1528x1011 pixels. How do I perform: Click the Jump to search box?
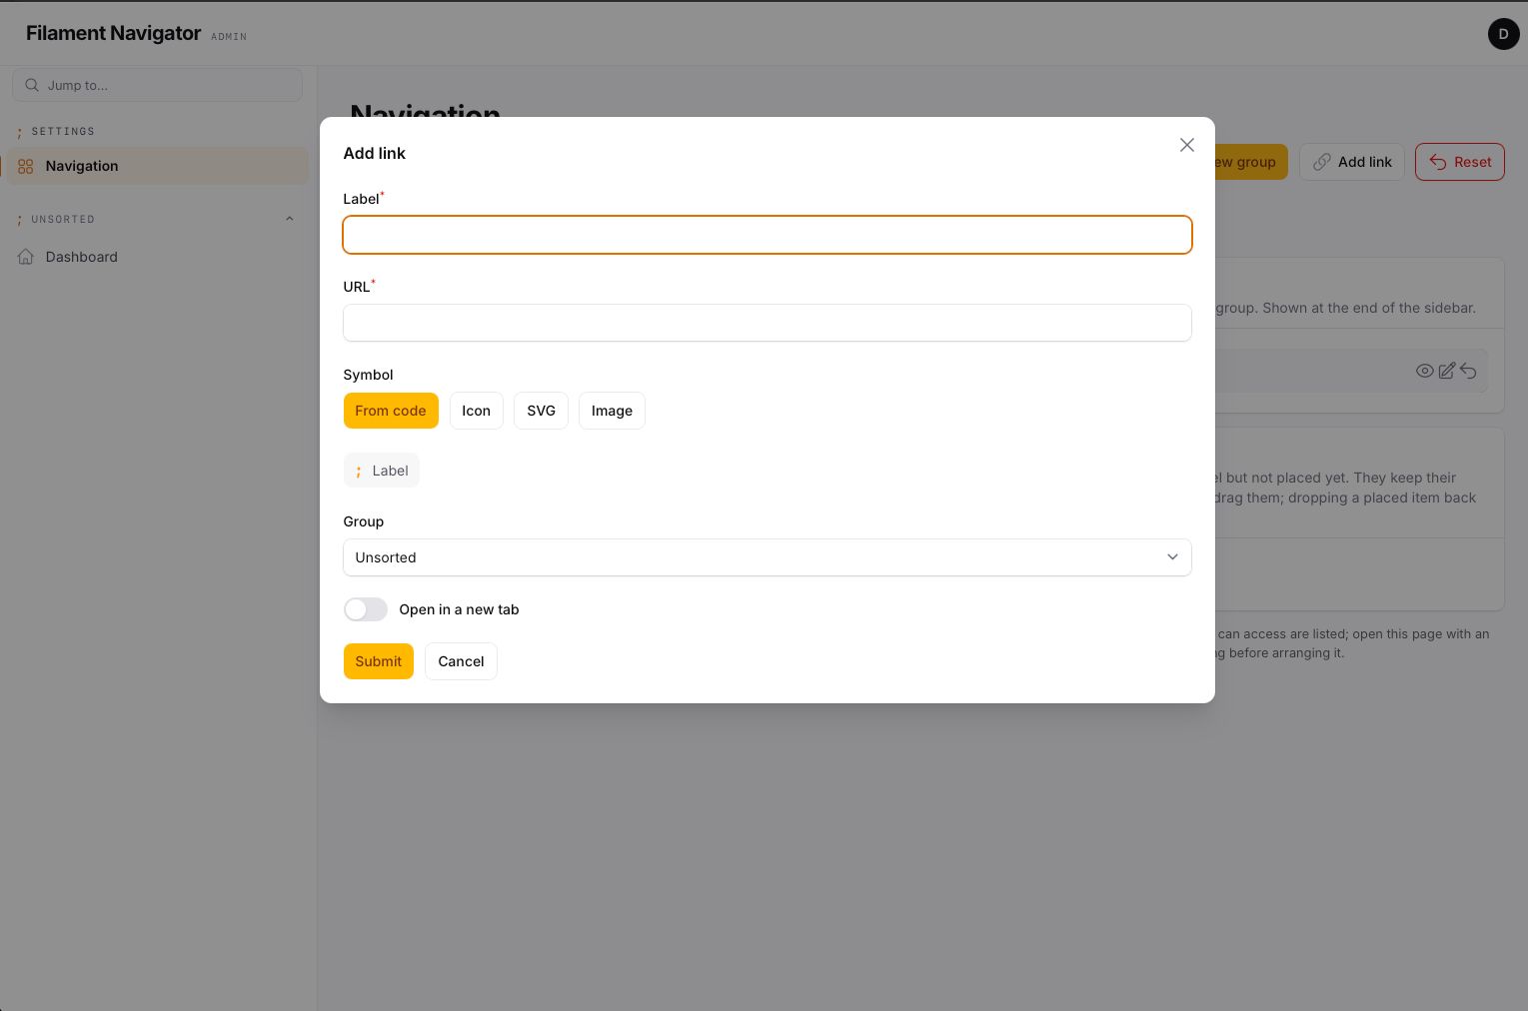click(157, 85)
